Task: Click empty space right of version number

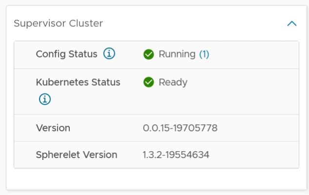Action: [x=259, y=128]
